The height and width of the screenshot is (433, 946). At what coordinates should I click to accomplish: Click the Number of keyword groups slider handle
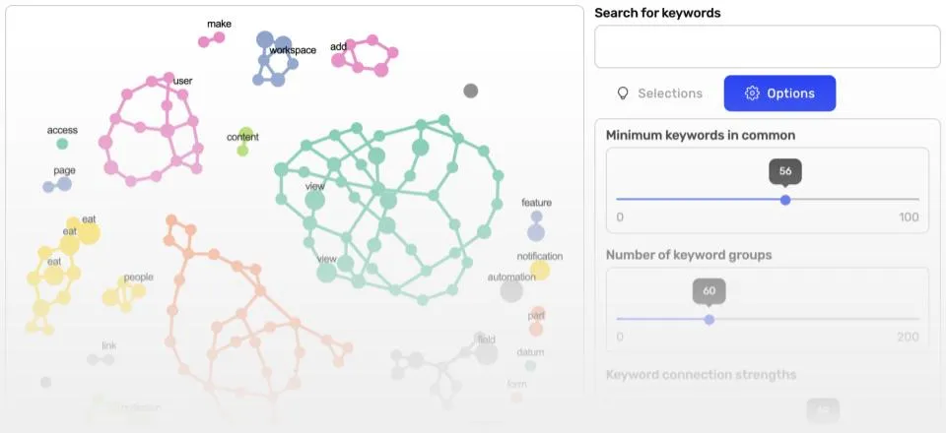709,319
